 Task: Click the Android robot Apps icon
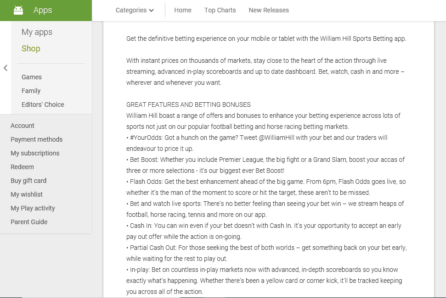pos(18,10)
